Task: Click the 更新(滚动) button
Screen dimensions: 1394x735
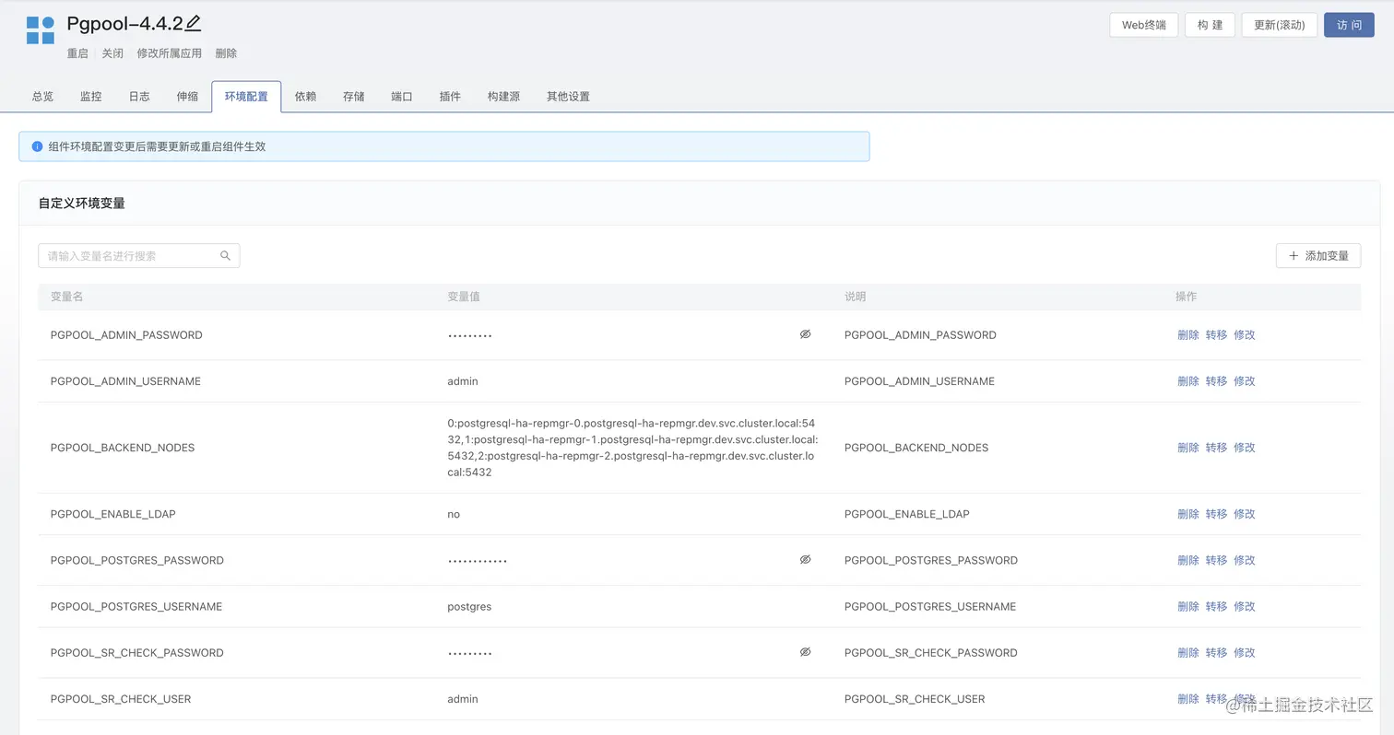Action: (1279, 25)
